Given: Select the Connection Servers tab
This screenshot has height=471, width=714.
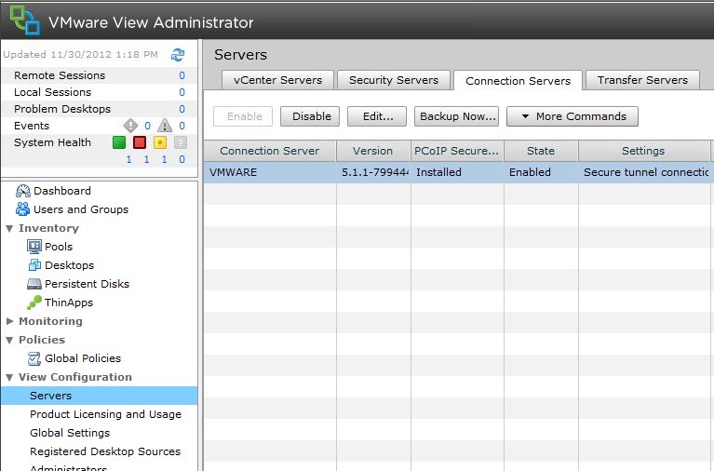Looking at the screenshot, I should [x=518, y=81].
